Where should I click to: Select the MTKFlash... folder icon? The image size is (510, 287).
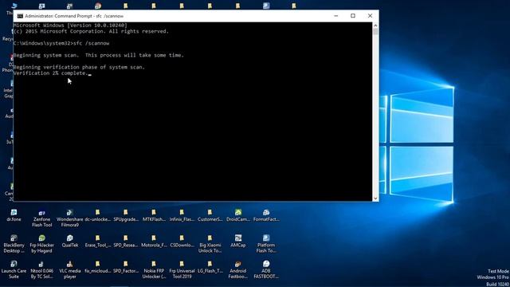[154, 215]
